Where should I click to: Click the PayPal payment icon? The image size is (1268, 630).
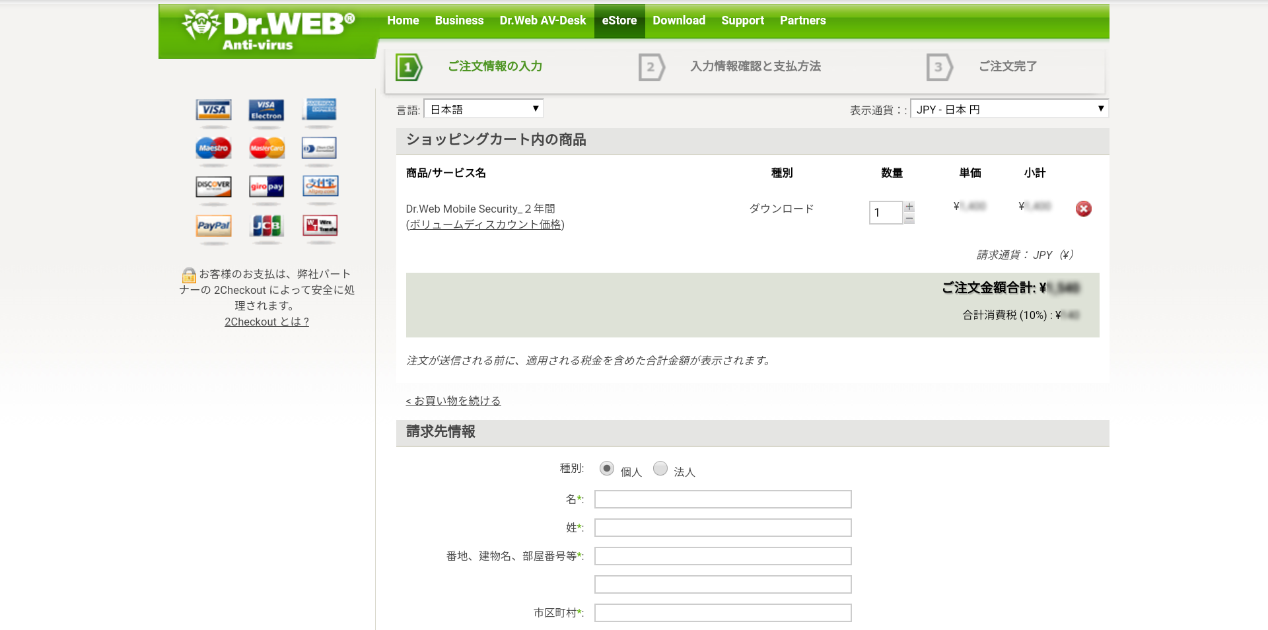[213, 225]
